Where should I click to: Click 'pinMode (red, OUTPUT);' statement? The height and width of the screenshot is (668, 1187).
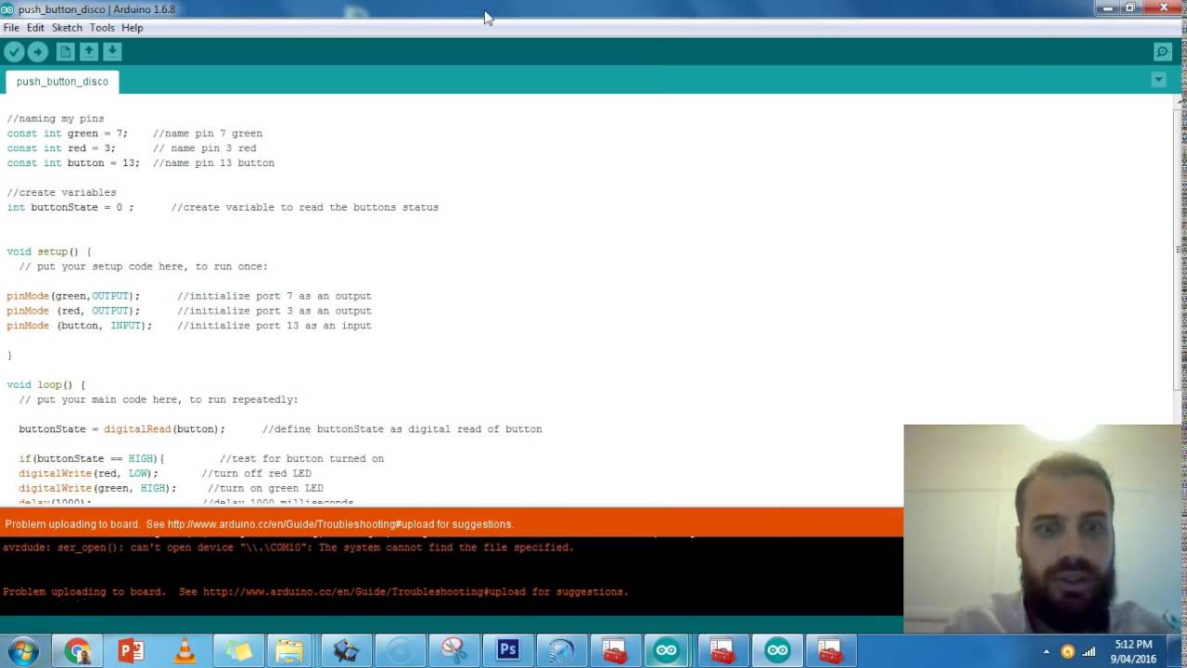point(73,311)
